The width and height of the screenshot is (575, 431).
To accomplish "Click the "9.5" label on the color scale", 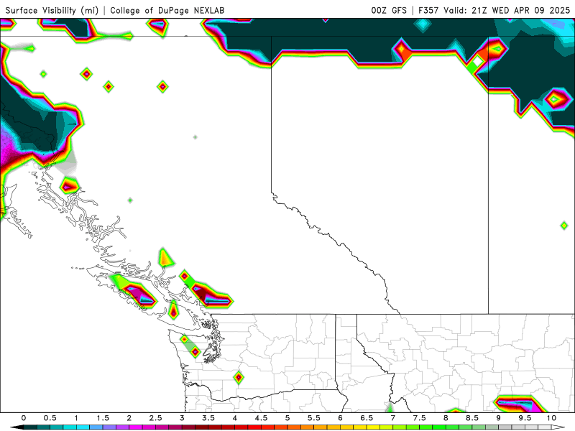I will (x=525, y=418).
